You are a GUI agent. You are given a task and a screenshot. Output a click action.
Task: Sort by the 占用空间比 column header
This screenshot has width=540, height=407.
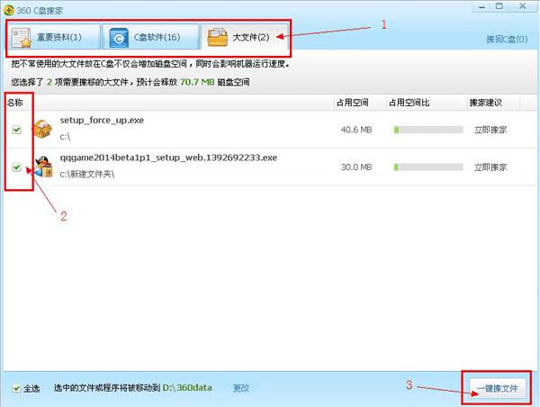point(409,103)
